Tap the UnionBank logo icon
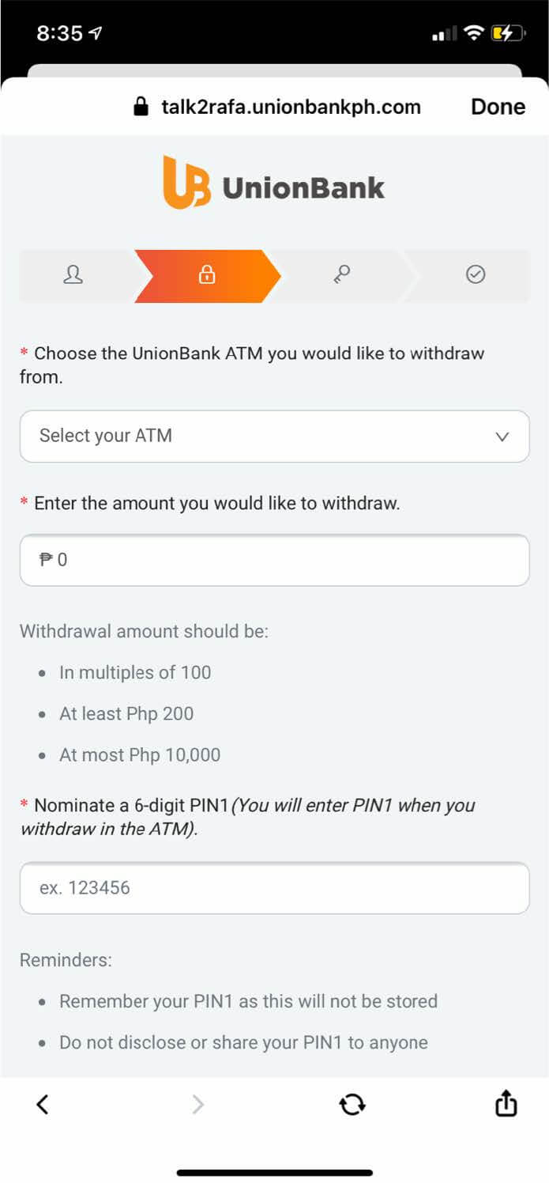This screenshot has height=1187, width=549. (x=186, y=183)
